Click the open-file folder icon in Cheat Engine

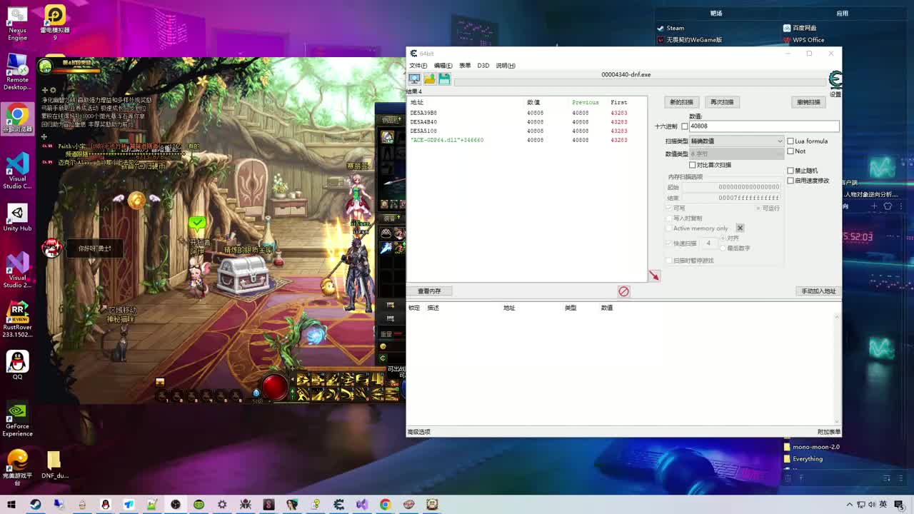(429, 79)
